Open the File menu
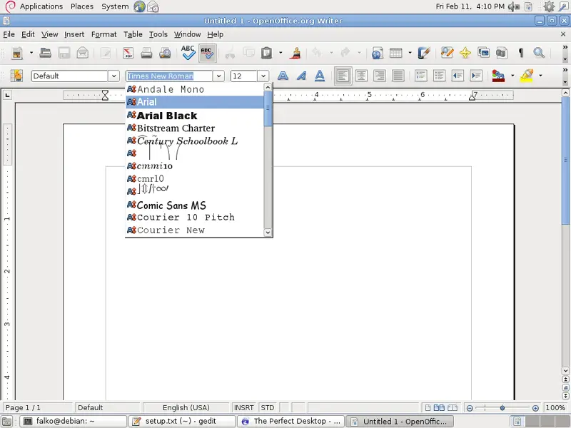This screenshot has height=428, width=571. tap(9, 34)
